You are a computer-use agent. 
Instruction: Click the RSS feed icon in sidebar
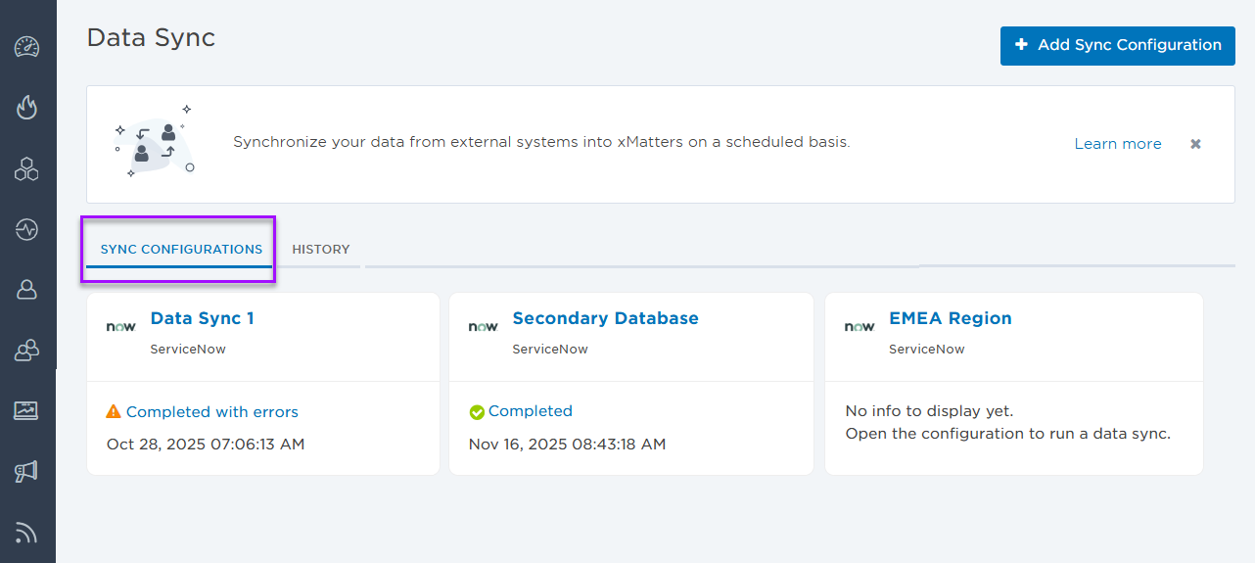(x=26, y=533)
